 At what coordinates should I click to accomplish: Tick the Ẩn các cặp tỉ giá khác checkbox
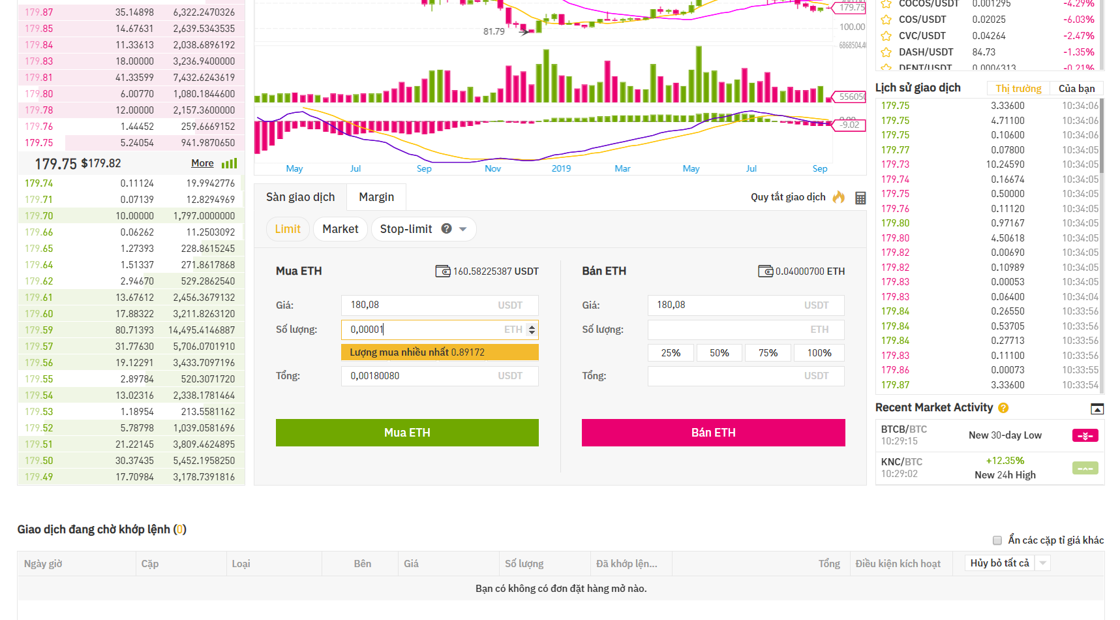pos(997,540)
